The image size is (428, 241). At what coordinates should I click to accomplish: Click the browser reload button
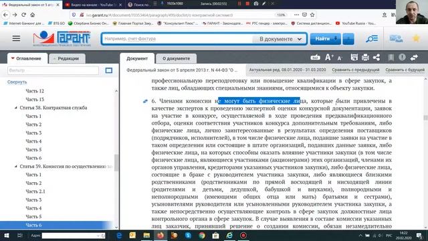24,15
